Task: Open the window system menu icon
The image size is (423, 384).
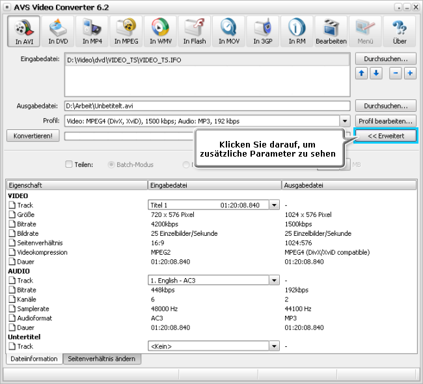Action: coord(8,7)
